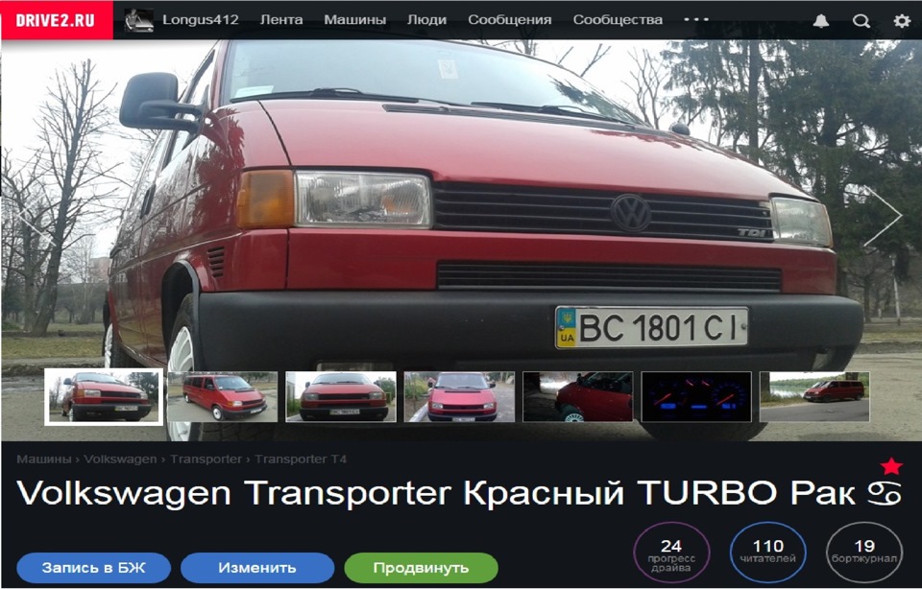This screenshot has height=589, width=922.
Task: Follow the Transporter breadcrumb link
Action: click(206, 459)
